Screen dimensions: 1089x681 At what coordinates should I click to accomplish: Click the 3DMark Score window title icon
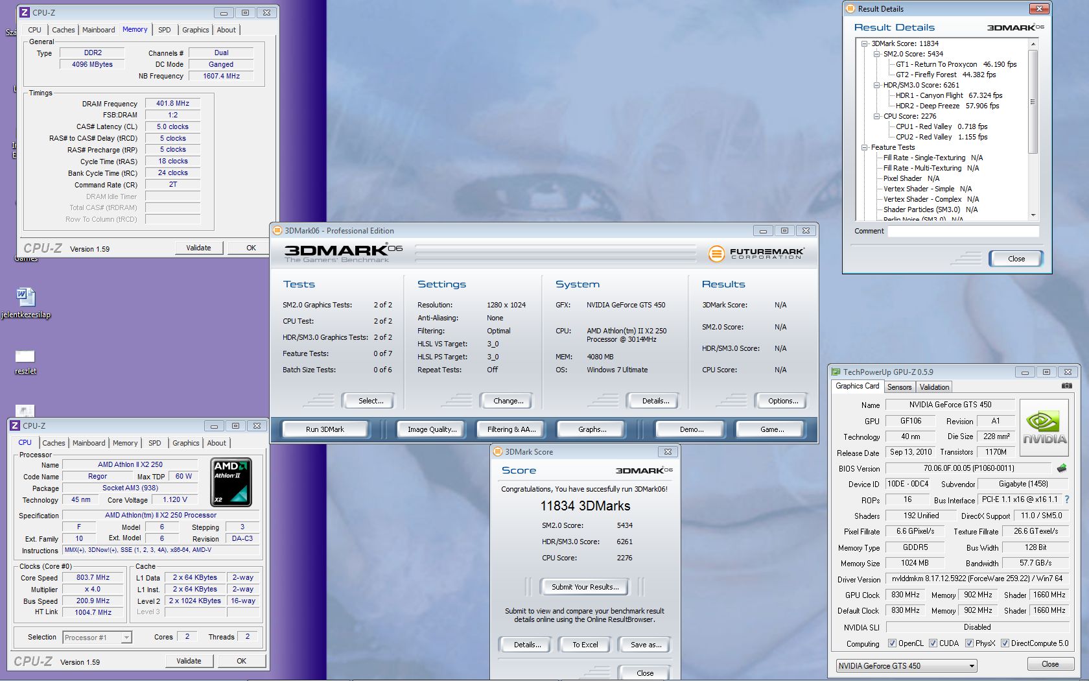click(x=498, y=451)
